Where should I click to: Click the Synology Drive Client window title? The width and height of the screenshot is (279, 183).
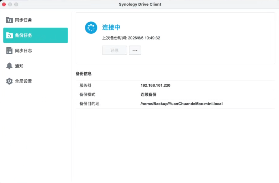pos(140,4)
